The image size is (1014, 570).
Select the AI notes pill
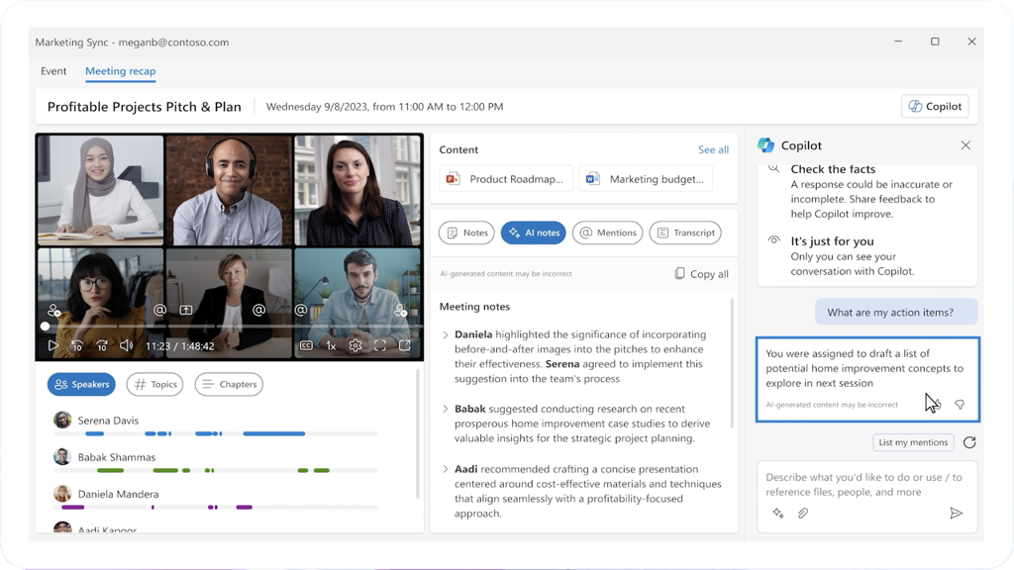click(x=534, y=233)
